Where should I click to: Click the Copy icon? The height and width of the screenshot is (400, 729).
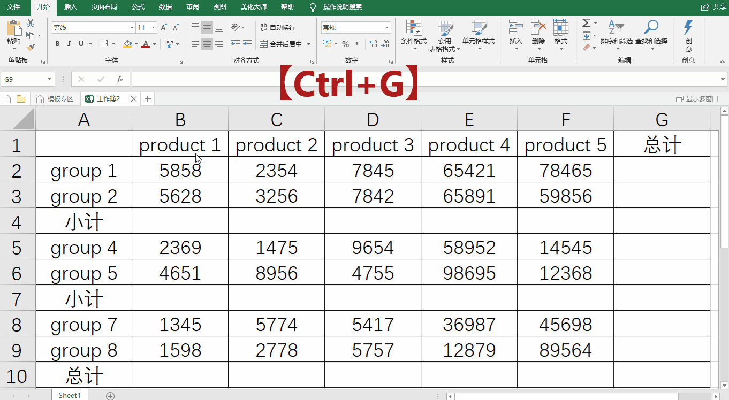pos(31,35)
